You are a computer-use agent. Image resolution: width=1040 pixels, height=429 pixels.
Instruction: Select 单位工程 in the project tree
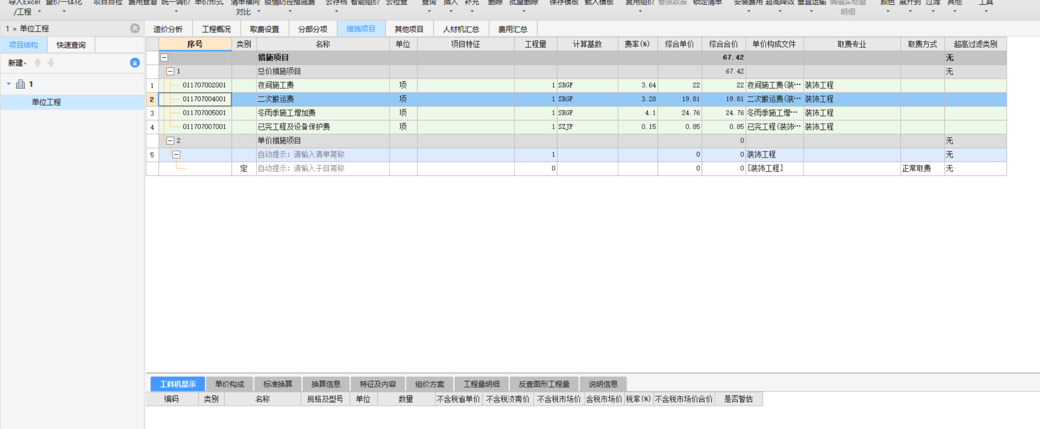72,102
